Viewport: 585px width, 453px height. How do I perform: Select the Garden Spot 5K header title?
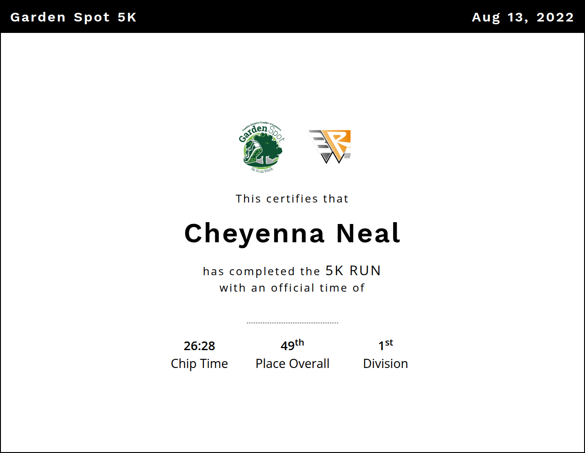coord(74,17)
